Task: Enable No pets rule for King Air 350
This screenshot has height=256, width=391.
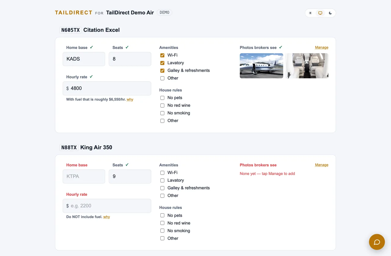Action: (x=163, y=216)
